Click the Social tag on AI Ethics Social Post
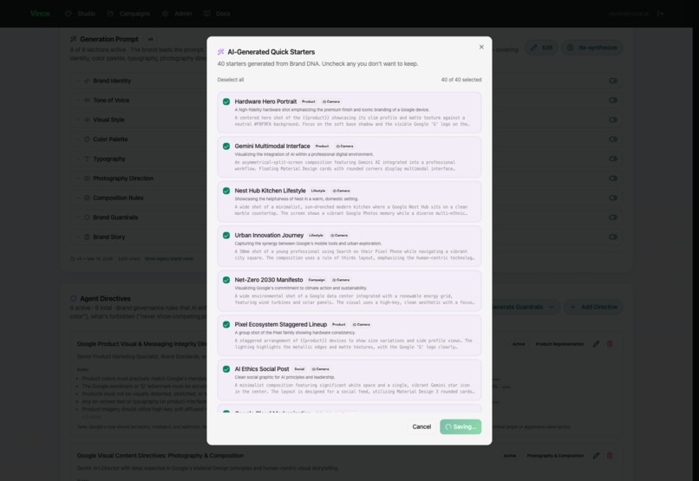Image resolution: width=699 pixels, height=481 pixels. (299, 369)
